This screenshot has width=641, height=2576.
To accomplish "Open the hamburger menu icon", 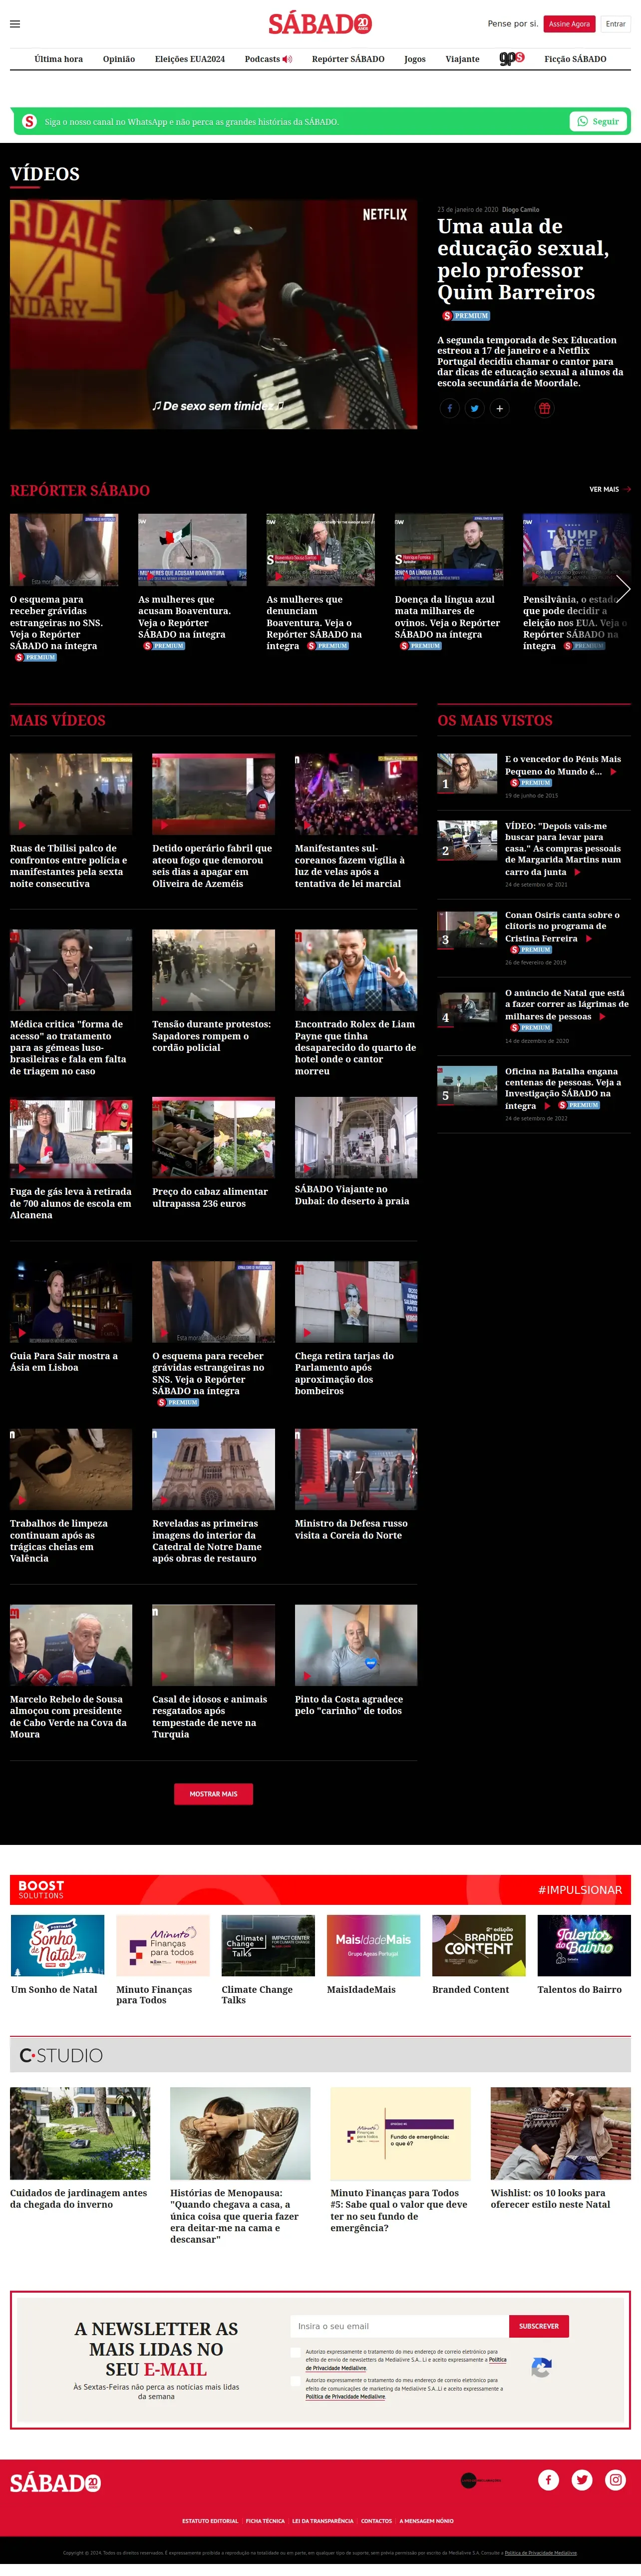I will (15, 24).
